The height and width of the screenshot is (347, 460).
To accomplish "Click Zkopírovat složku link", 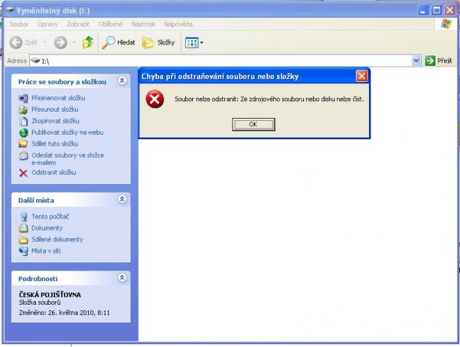I will [x=55, y=121].
